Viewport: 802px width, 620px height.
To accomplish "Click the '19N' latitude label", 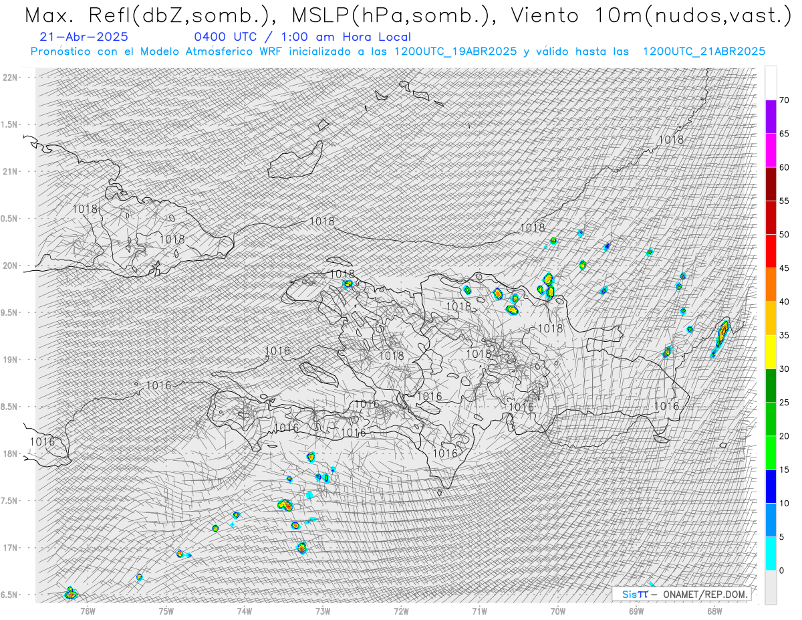I will click(x=10, y=360).
